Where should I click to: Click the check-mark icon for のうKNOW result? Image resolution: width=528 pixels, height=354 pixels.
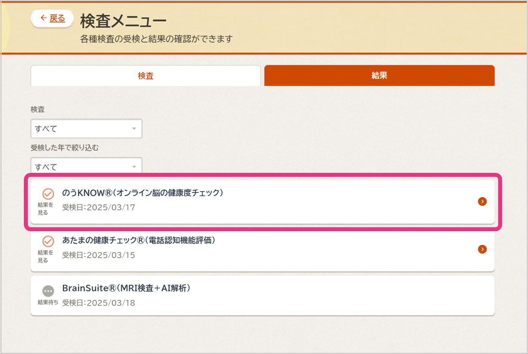48,194
